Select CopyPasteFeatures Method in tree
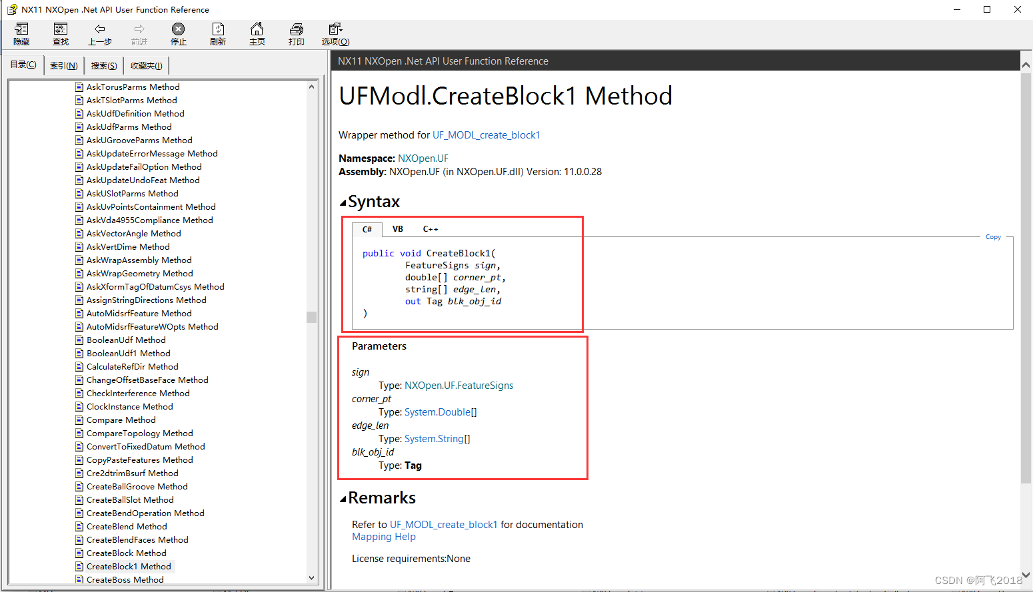Viewport: 1033px width, 592px height. point(140,460)
